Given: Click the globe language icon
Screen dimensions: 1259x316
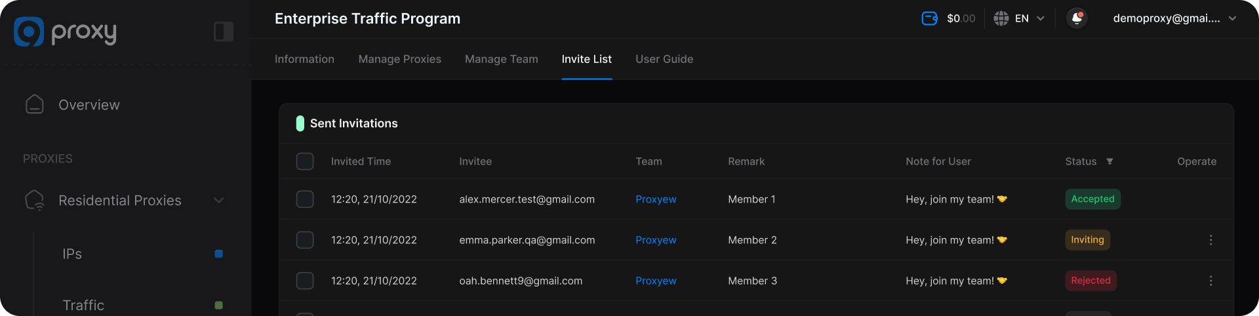Looking at the screenshot, I should pyautogui.click(x=1001, y=18).
